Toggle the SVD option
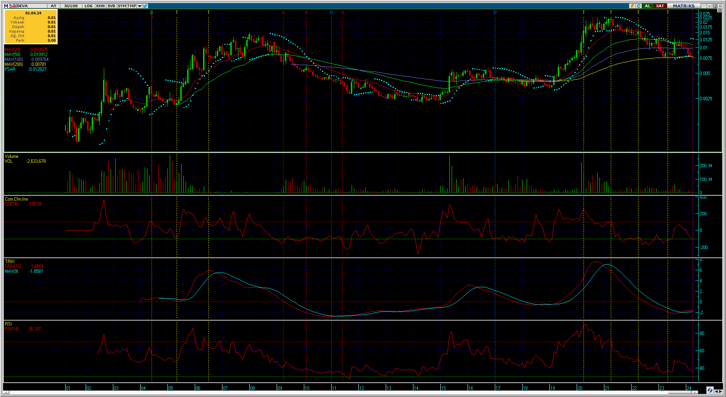726x397 pixels. [x=111, y=6]
